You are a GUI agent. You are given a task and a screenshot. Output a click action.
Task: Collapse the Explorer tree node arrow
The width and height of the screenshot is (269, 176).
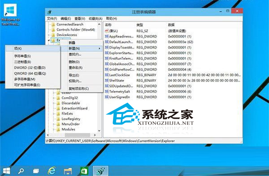point(49,40)
